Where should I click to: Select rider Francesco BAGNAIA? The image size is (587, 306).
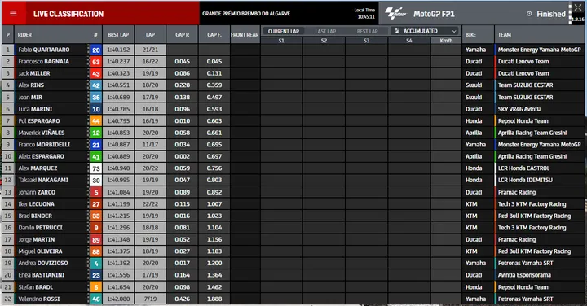click(44, 62)
